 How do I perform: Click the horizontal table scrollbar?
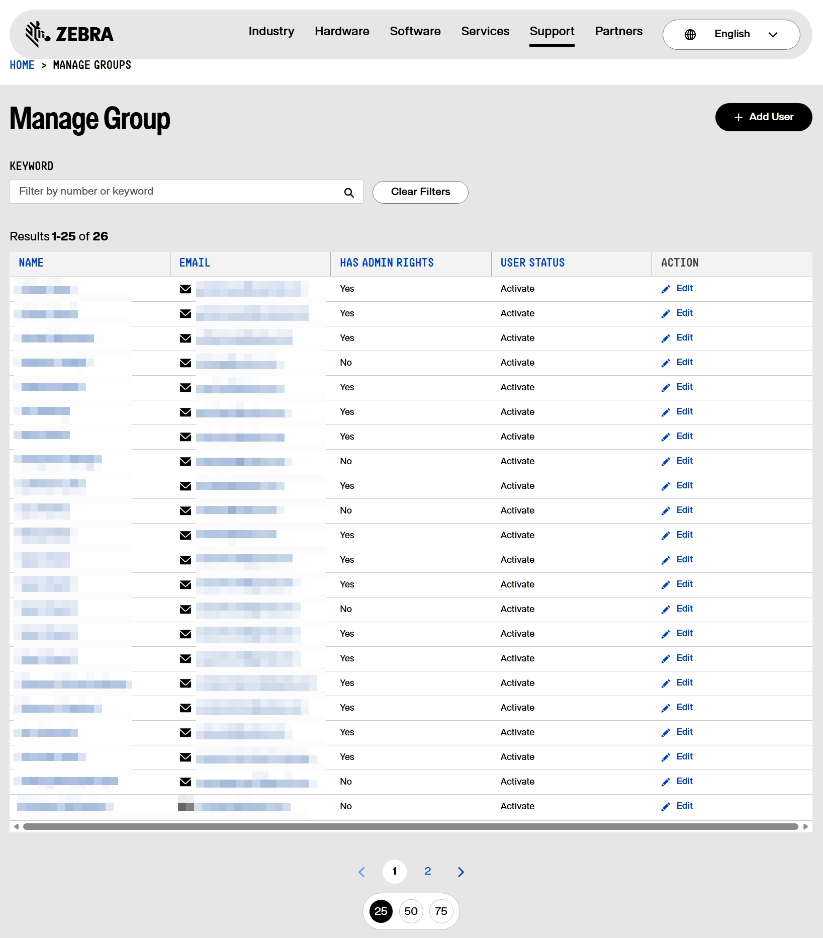click(x=410, y=826)
